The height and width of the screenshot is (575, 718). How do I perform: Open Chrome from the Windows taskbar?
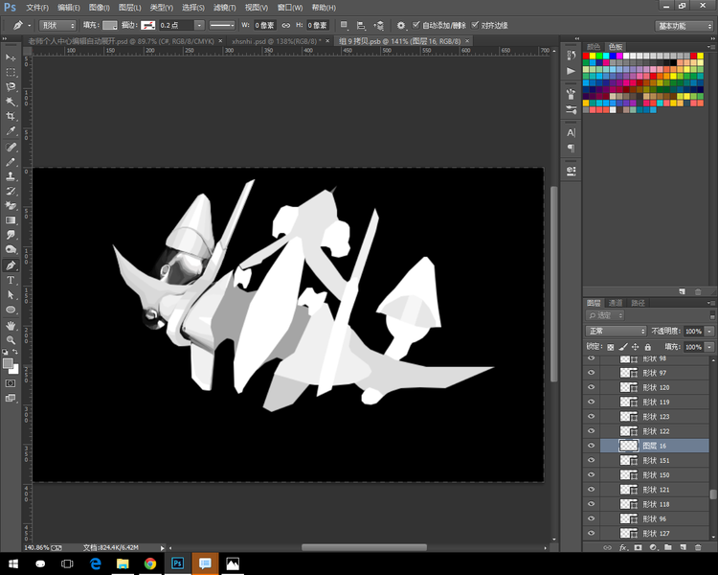(x=149, y=563)
